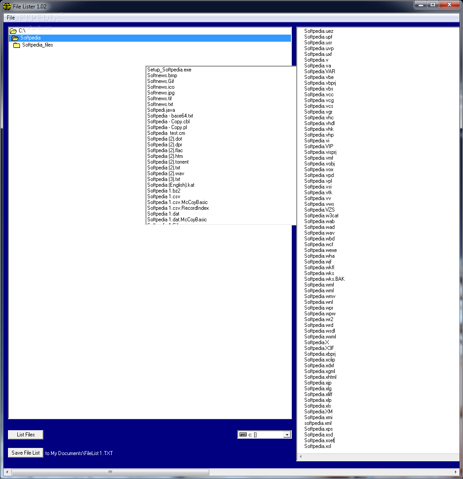463x479 pixels.
Task: Select Softpedia test.cm file
Action: 166,133
